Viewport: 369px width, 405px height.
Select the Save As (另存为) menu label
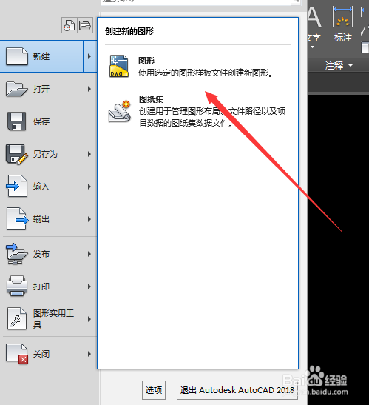pyautogui.click(x=45, y=154)
